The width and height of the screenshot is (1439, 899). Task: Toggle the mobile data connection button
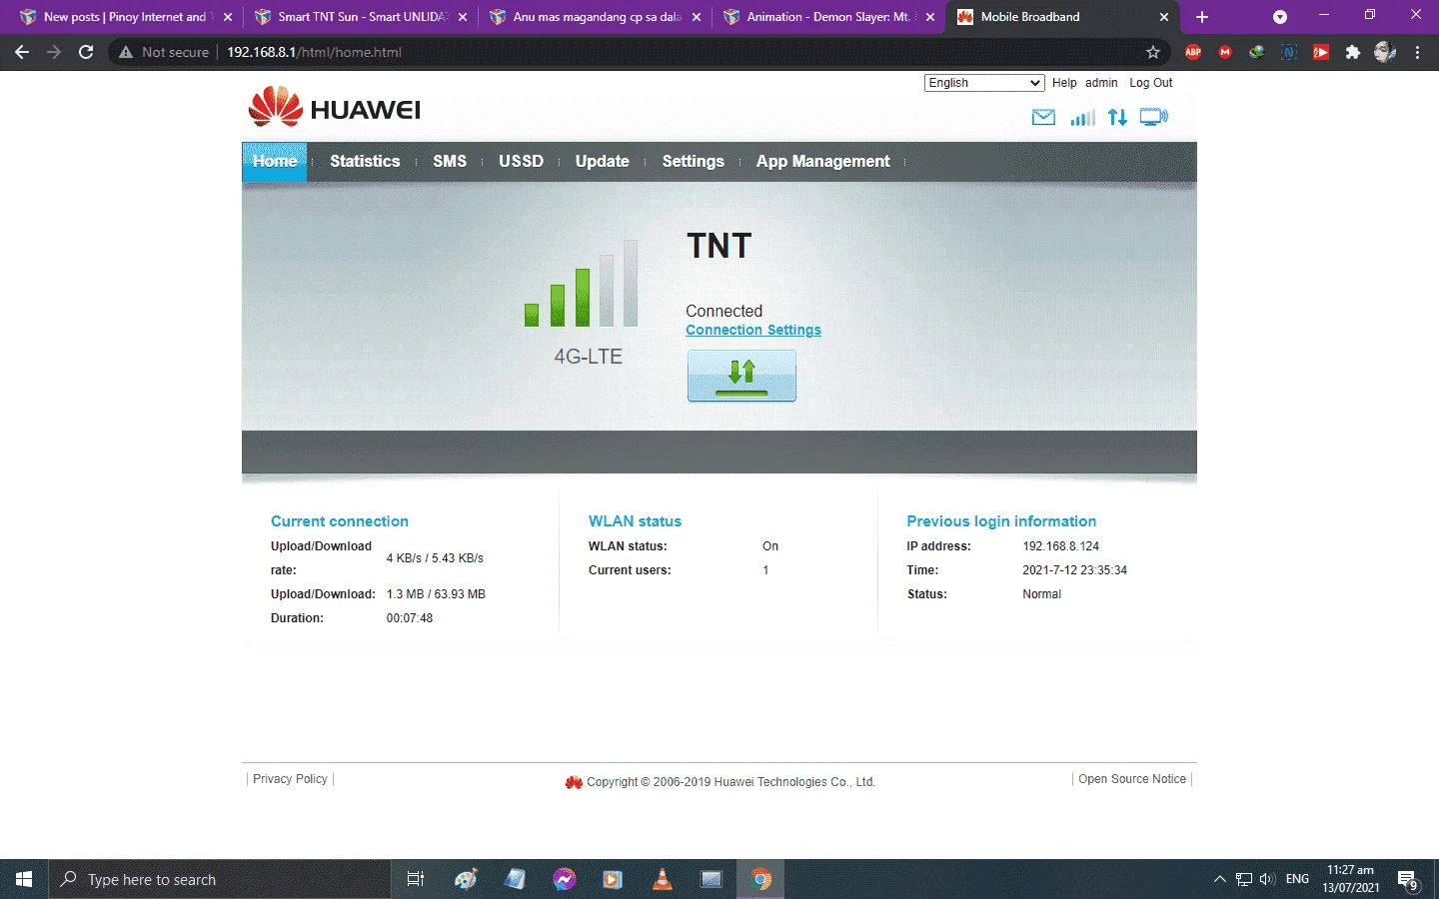[741, 376]
